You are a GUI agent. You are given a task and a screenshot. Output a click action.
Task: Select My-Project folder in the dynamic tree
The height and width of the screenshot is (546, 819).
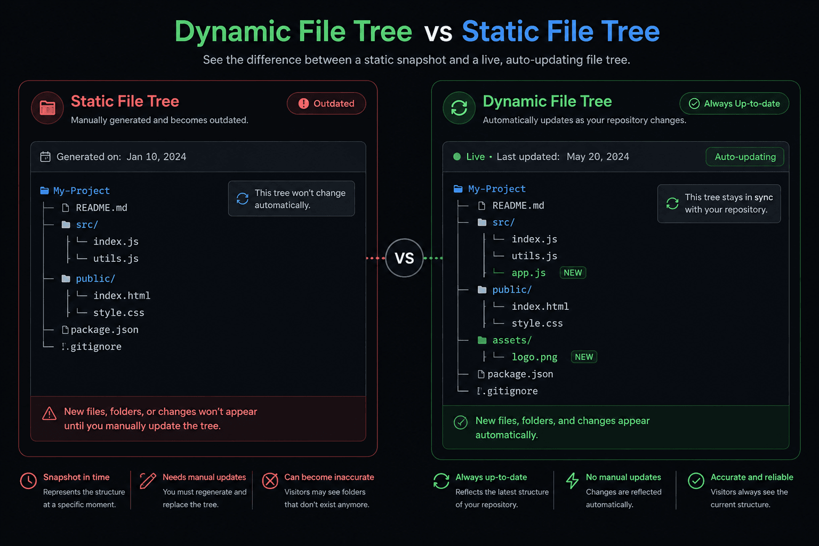pyautogui.click(x=489, y=189)
